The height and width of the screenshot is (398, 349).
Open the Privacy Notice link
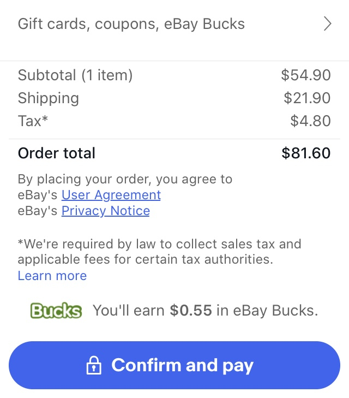(x=105, y=211)
